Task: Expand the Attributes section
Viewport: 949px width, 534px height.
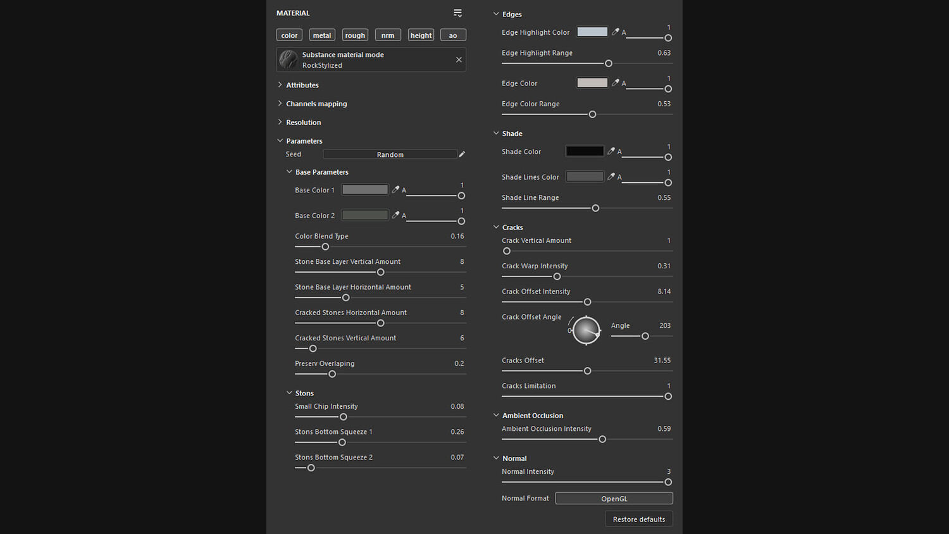Action: (x=302, y=85)
